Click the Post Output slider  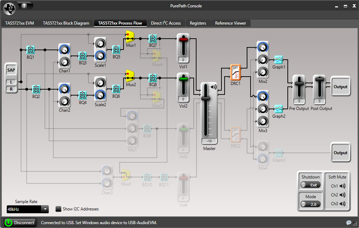click(x=319, y=79)
